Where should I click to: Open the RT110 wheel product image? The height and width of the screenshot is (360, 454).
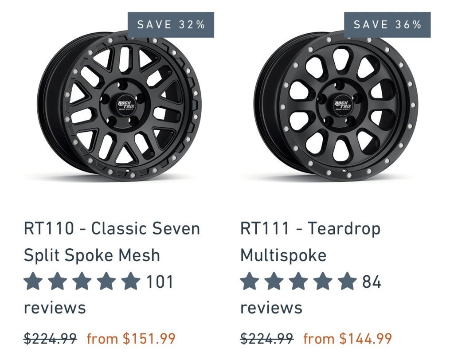click(x=119, y=106)
